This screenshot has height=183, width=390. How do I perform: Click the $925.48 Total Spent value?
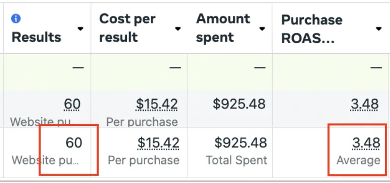[241, 143]
